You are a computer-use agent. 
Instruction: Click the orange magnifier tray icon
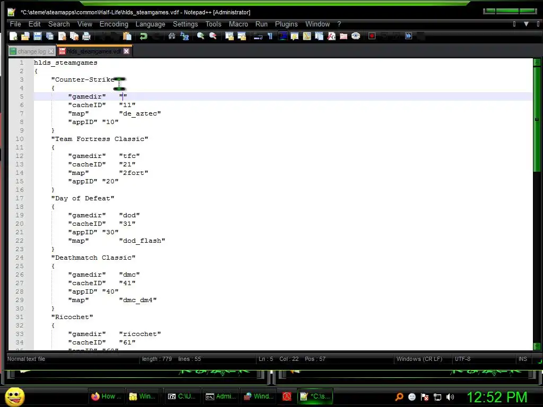(399, 397)
